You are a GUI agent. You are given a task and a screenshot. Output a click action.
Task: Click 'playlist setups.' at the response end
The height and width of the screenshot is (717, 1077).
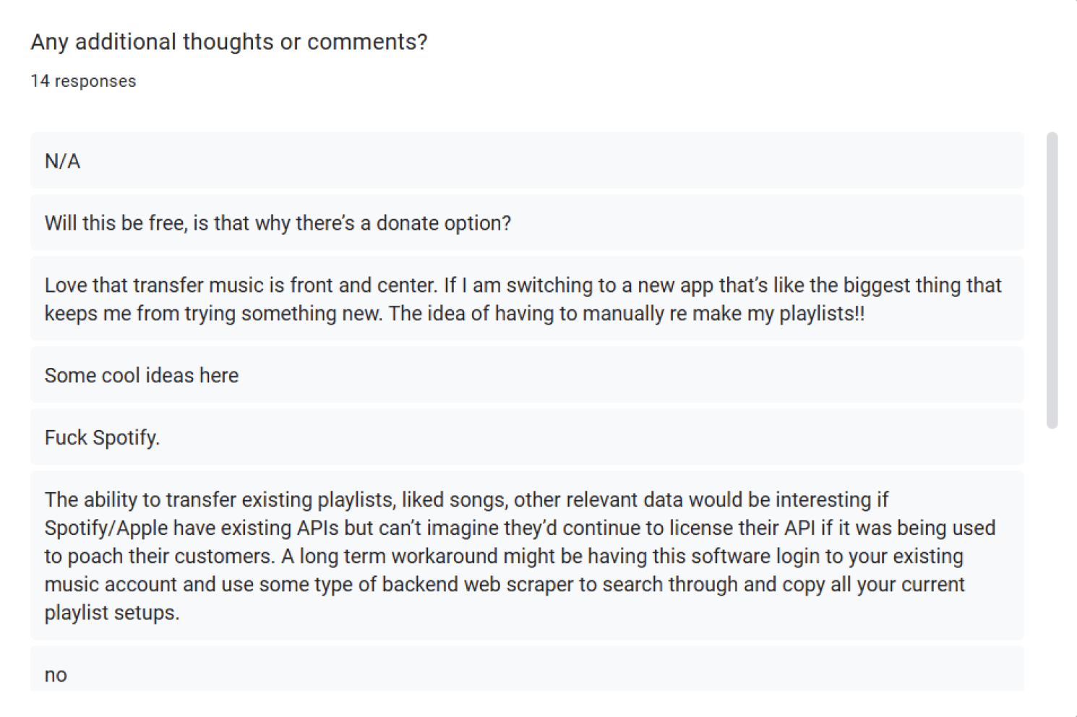click(x=111, y=612)
